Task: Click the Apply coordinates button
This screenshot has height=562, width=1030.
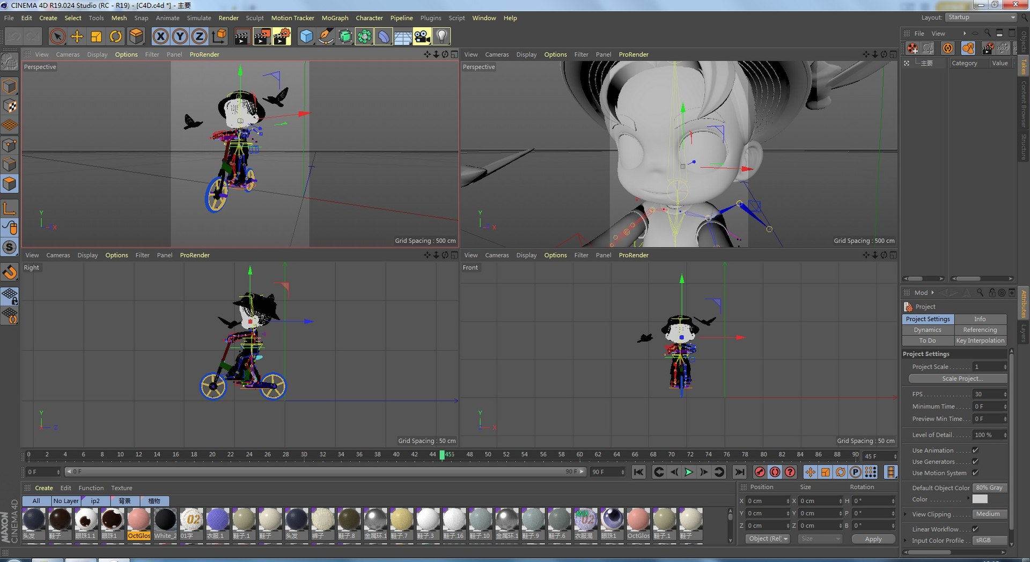Action: coord(873,539)
